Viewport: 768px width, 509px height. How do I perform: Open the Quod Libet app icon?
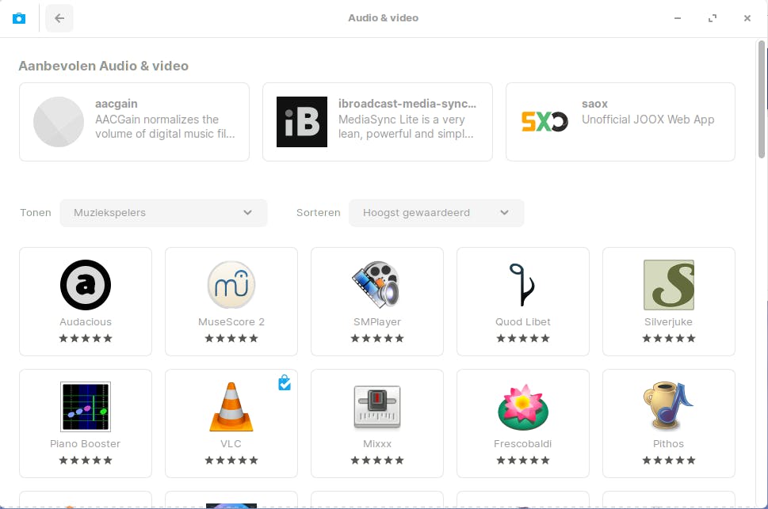point(522,284)
